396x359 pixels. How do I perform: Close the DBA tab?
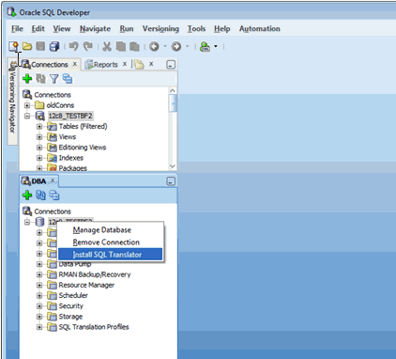point(53,180)
